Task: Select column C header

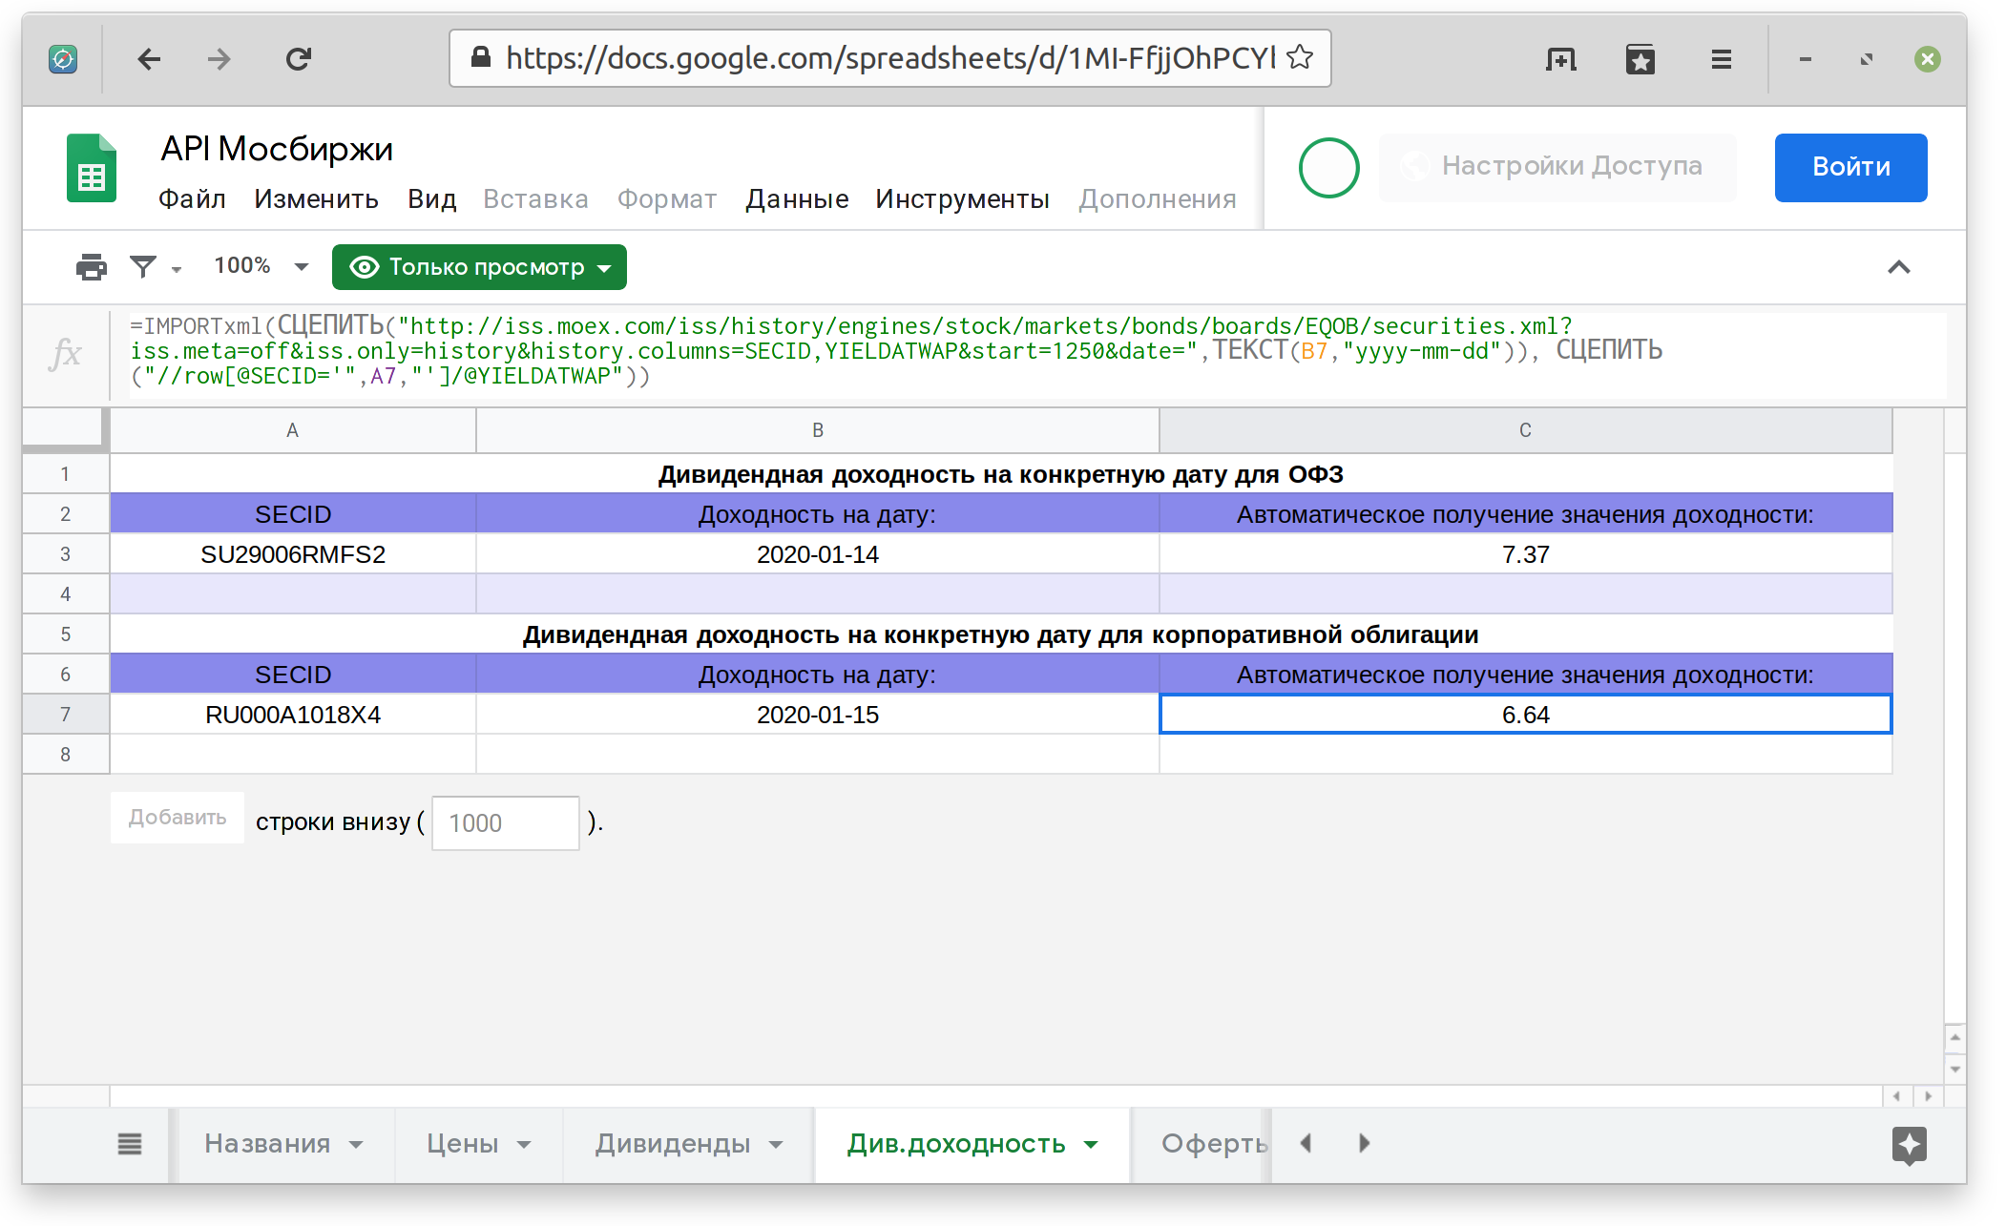Action: click(x=1525, y=430)
